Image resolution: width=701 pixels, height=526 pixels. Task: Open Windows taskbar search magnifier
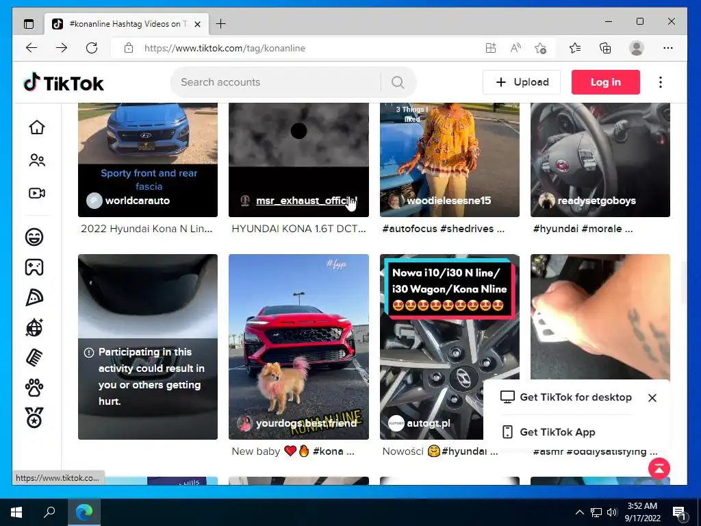click(49, 512)
